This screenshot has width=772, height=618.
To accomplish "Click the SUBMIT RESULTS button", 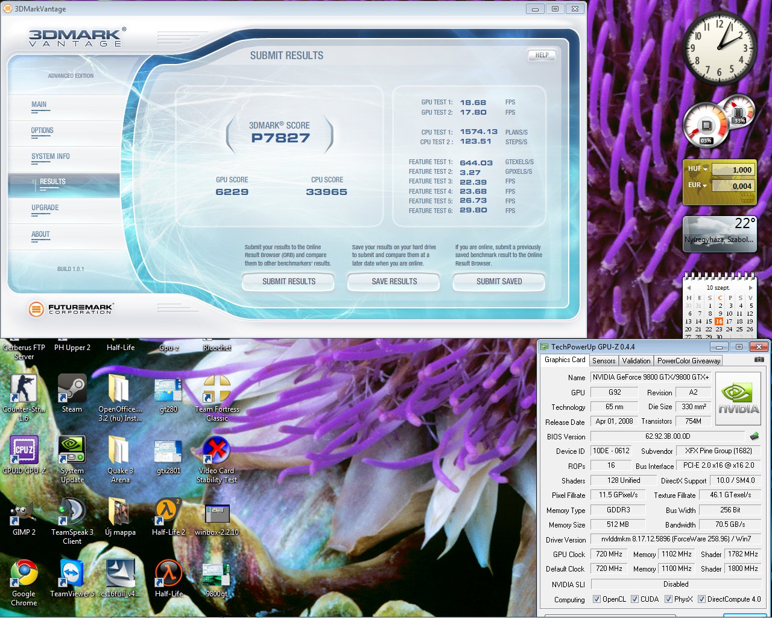I will 289,282.
